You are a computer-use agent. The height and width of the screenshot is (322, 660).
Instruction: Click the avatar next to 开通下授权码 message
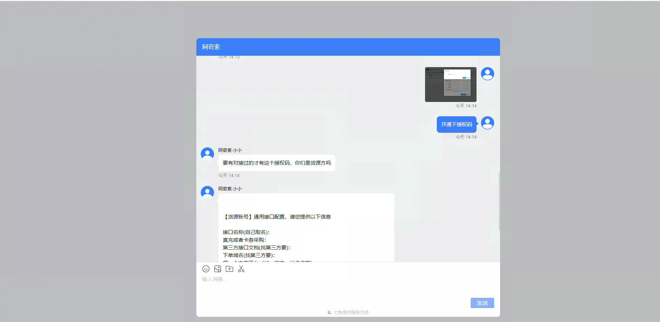coord(487,123)
